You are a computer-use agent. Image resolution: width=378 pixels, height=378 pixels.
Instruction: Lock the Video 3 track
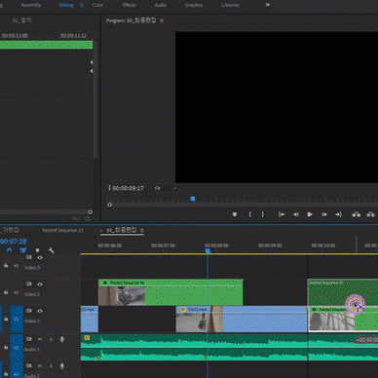tap(6, 265)
